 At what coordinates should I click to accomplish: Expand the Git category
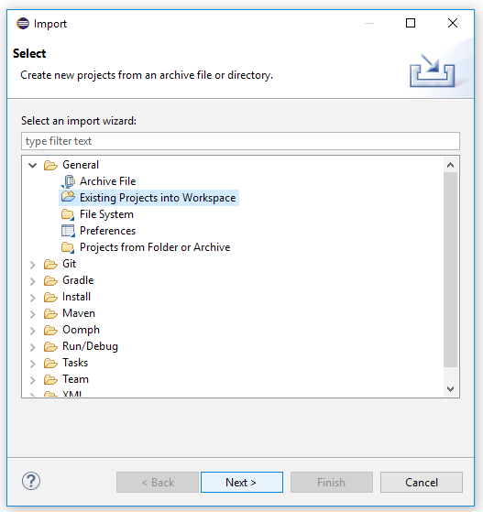pyautogui.click(x=32, y=265)
